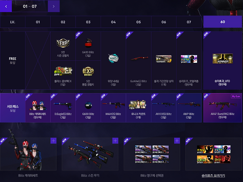243x182 pixels.
Task: Expand the Blitz skin weapons preview
Action: pyautogui.click(x=115, y=141)
